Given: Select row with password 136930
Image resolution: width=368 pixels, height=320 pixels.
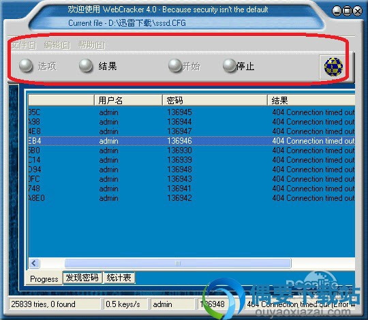Looking at the screenshot, I should click(x=191, y=150).
